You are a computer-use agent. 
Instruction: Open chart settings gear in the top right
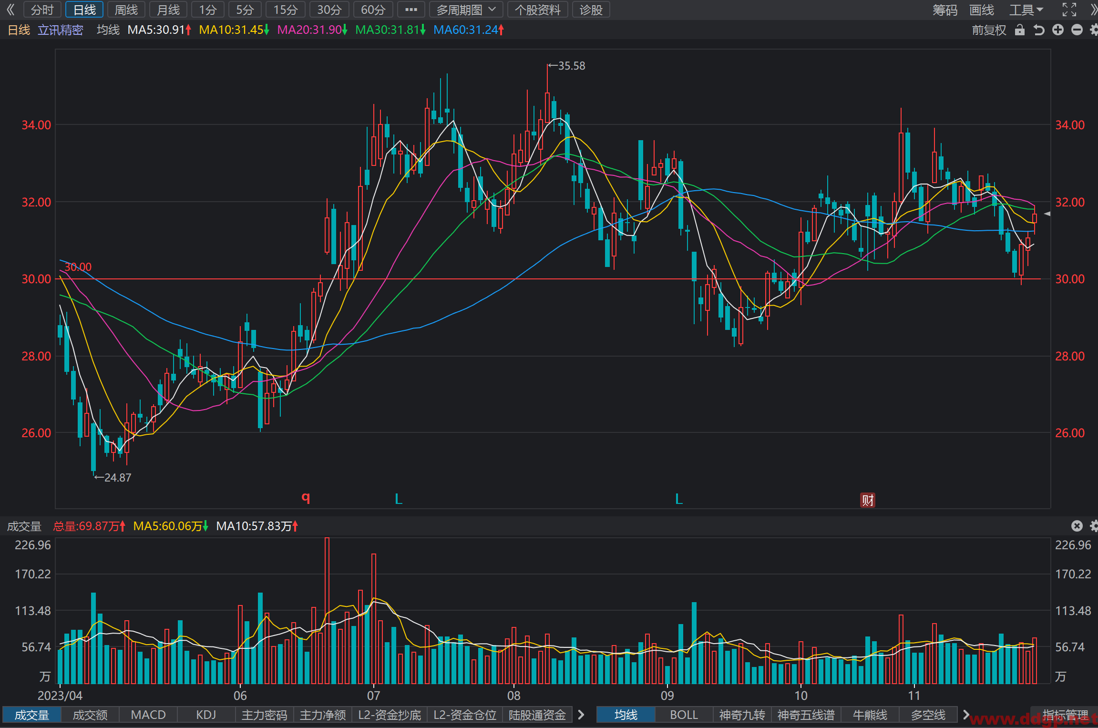pos(1094,30)
